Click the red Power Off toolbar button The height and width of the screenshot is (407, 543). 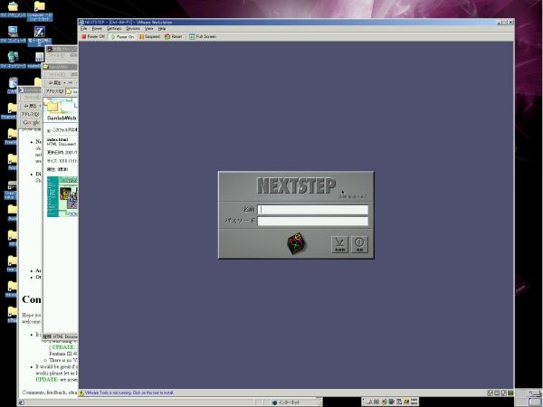pos(93,36)
